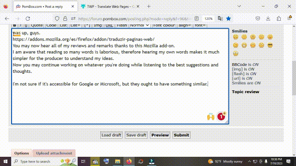This screenshot has width=296, height=166.
Task: Click the Windows taskbar search box
Action: [x=44, y=161]
